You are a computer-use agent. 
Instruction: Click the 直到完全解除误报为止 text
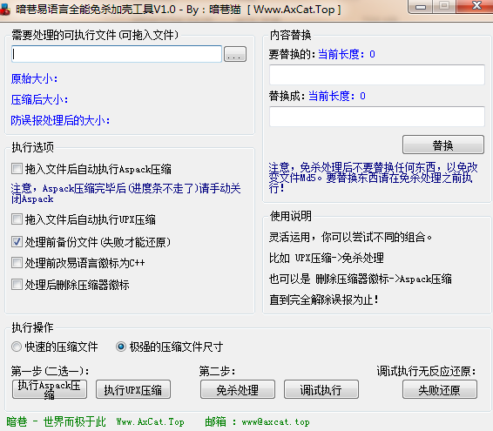(x=324, y=300)
